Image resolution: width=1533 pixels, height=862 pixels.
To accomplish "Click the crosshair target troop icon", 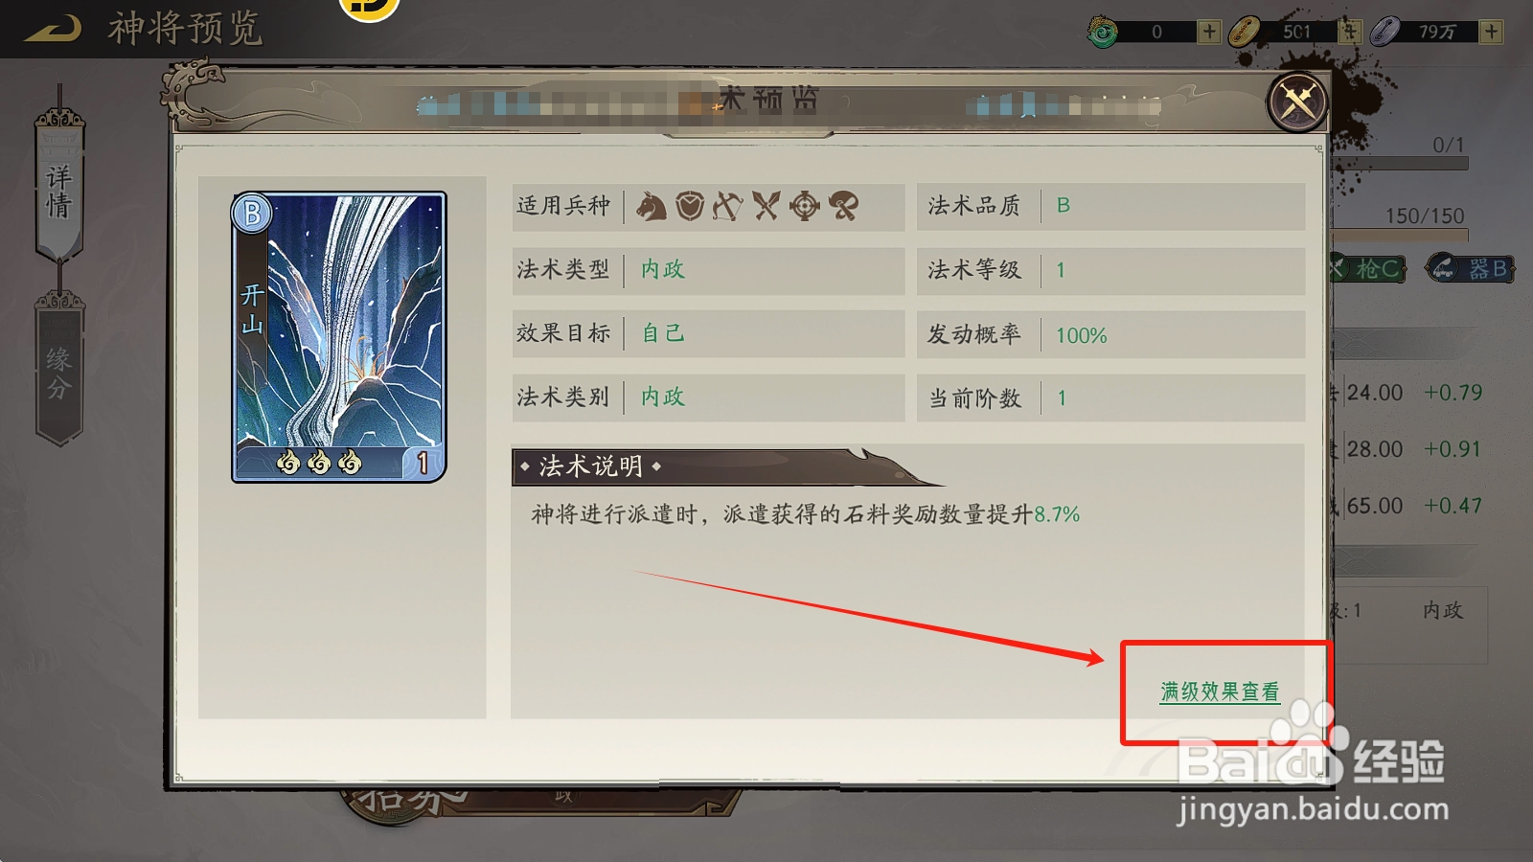I will pos(805,206).
